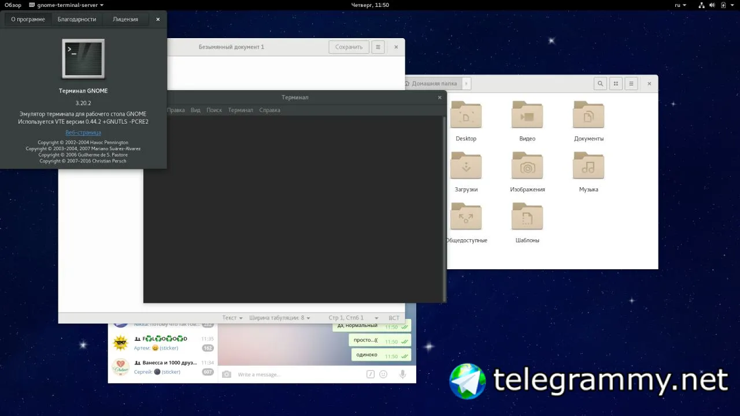Image resolution: width=740 pixels, height=416 pixels.
Task: Click the search icon in Files window
Action: point(600,84)
